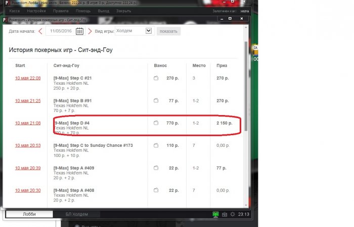Click wallet icon in Step D #4 row
Viewport: 354px width, 227px height.
point(156,123)
